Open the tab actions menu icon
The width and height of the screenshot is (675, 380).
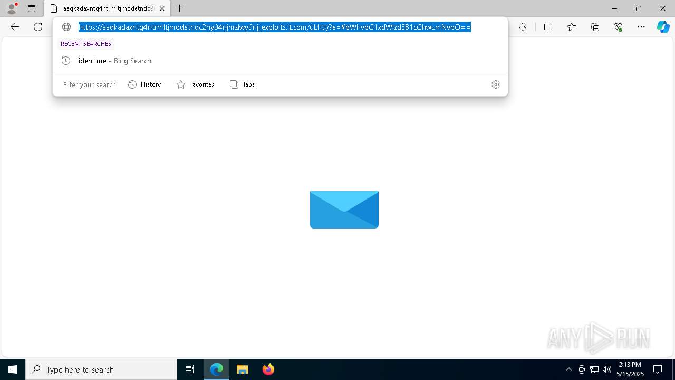coord(32,8)
